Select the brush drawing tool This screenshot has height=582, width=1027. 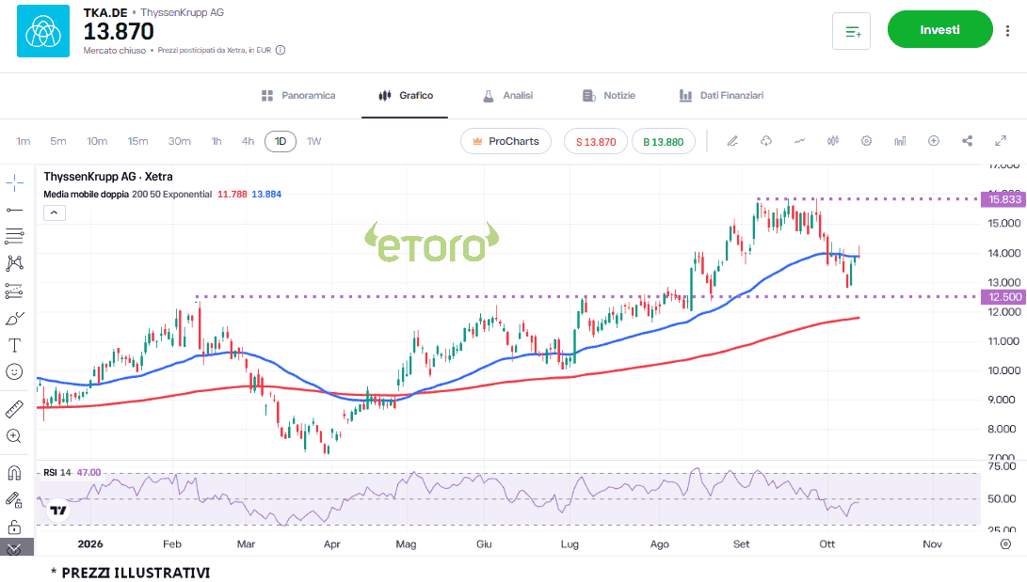tap(14, 319)
